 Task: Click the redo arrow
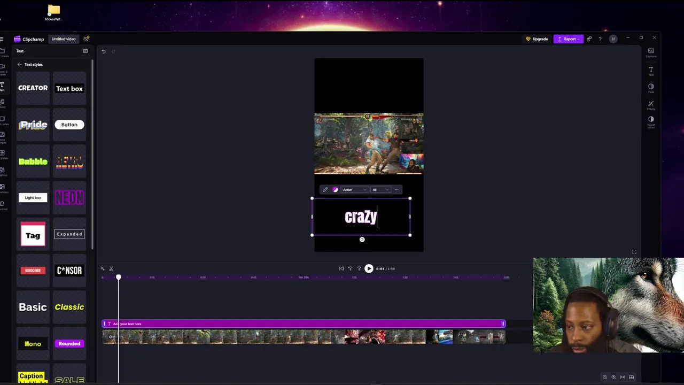113,51
